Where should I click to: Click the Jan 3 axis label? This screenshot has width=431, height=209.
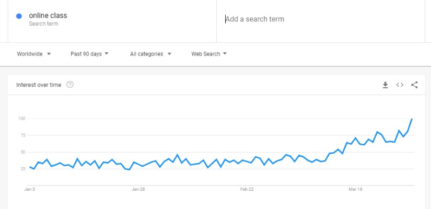pyautogui.click(x=29, y=189)
